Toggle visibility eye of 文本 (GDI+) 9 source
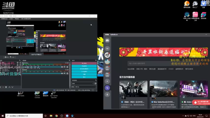Viewport: 210px width, 118px height. click(18, 71)
